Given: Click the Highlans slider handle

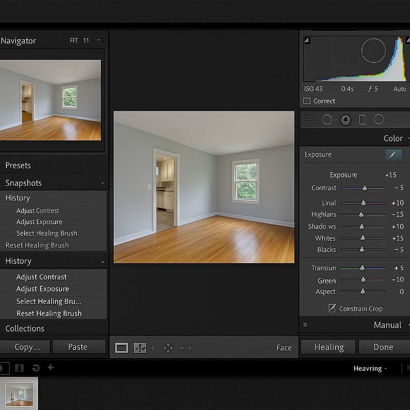Looking at the screenshot, I should coord(361,215).
